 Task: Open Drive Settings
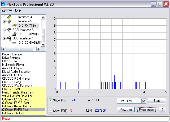[11, 58]
